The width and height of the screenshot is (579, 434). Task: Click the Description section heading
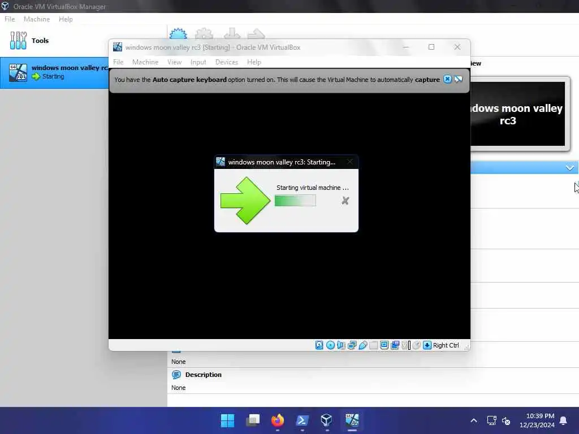[x=203, y=375]
